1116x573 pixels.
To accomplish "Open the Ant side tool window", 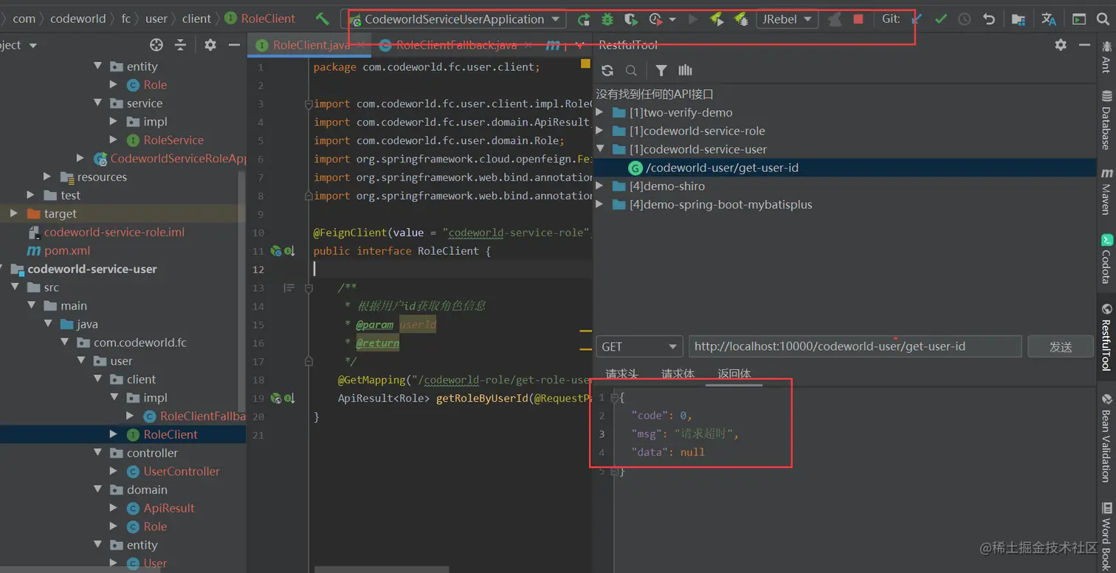I will click(1106, 58).
